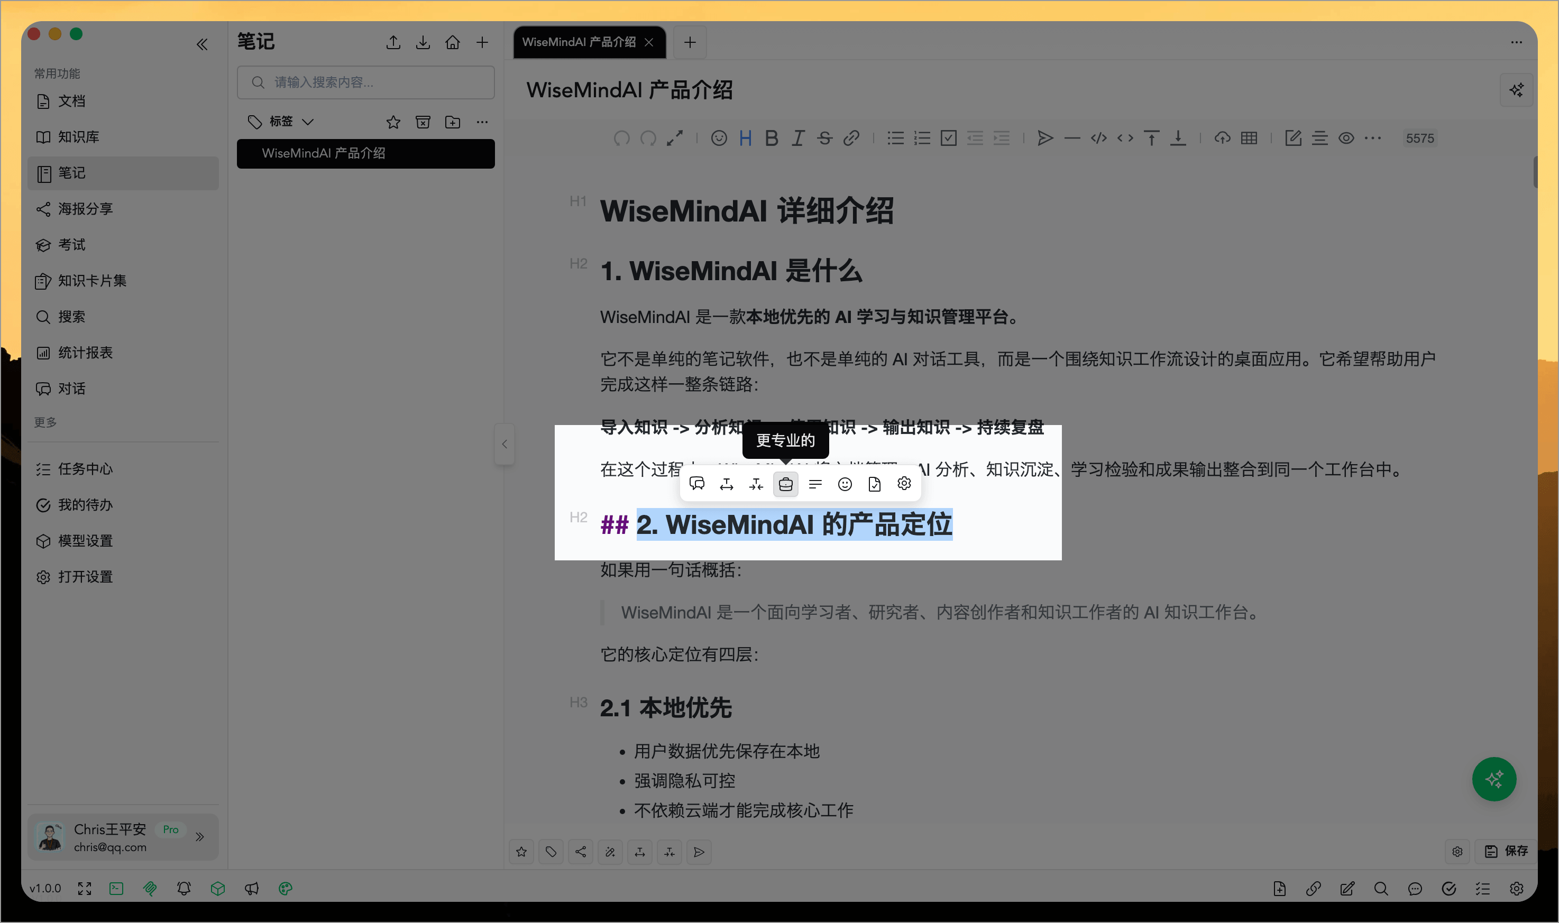The image size is (1559, 923).
Task: Insert a table from the editor toolbar
Action: pyautogui.click(x=1250, y=138)
